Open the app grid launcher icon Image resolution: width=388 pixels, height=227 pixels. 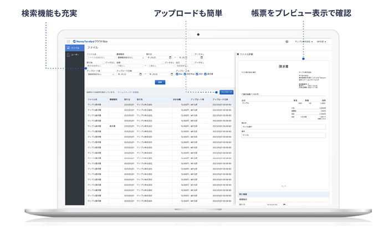coord(68,42)
